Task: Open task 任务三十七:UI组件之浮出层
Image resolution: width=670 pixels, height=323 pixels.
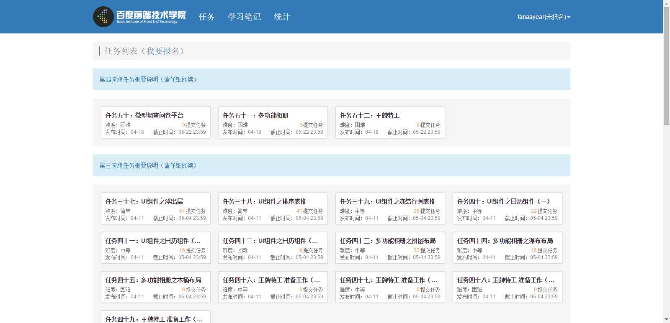Action: [144, 201]
